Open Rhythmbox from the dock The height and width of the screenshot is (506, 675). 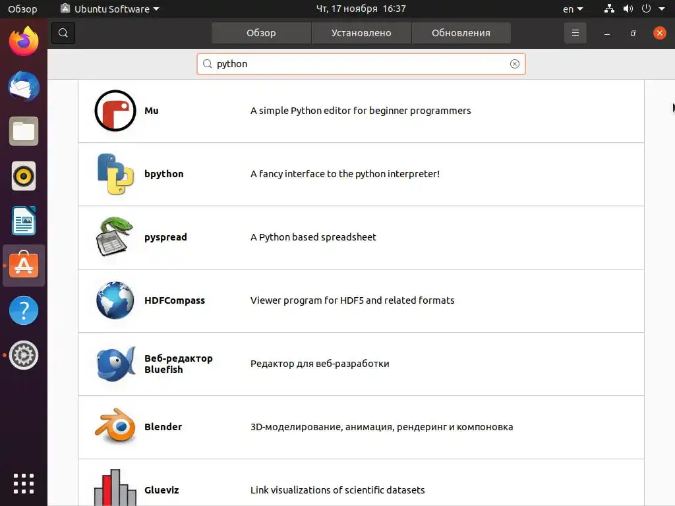[24, 176]
